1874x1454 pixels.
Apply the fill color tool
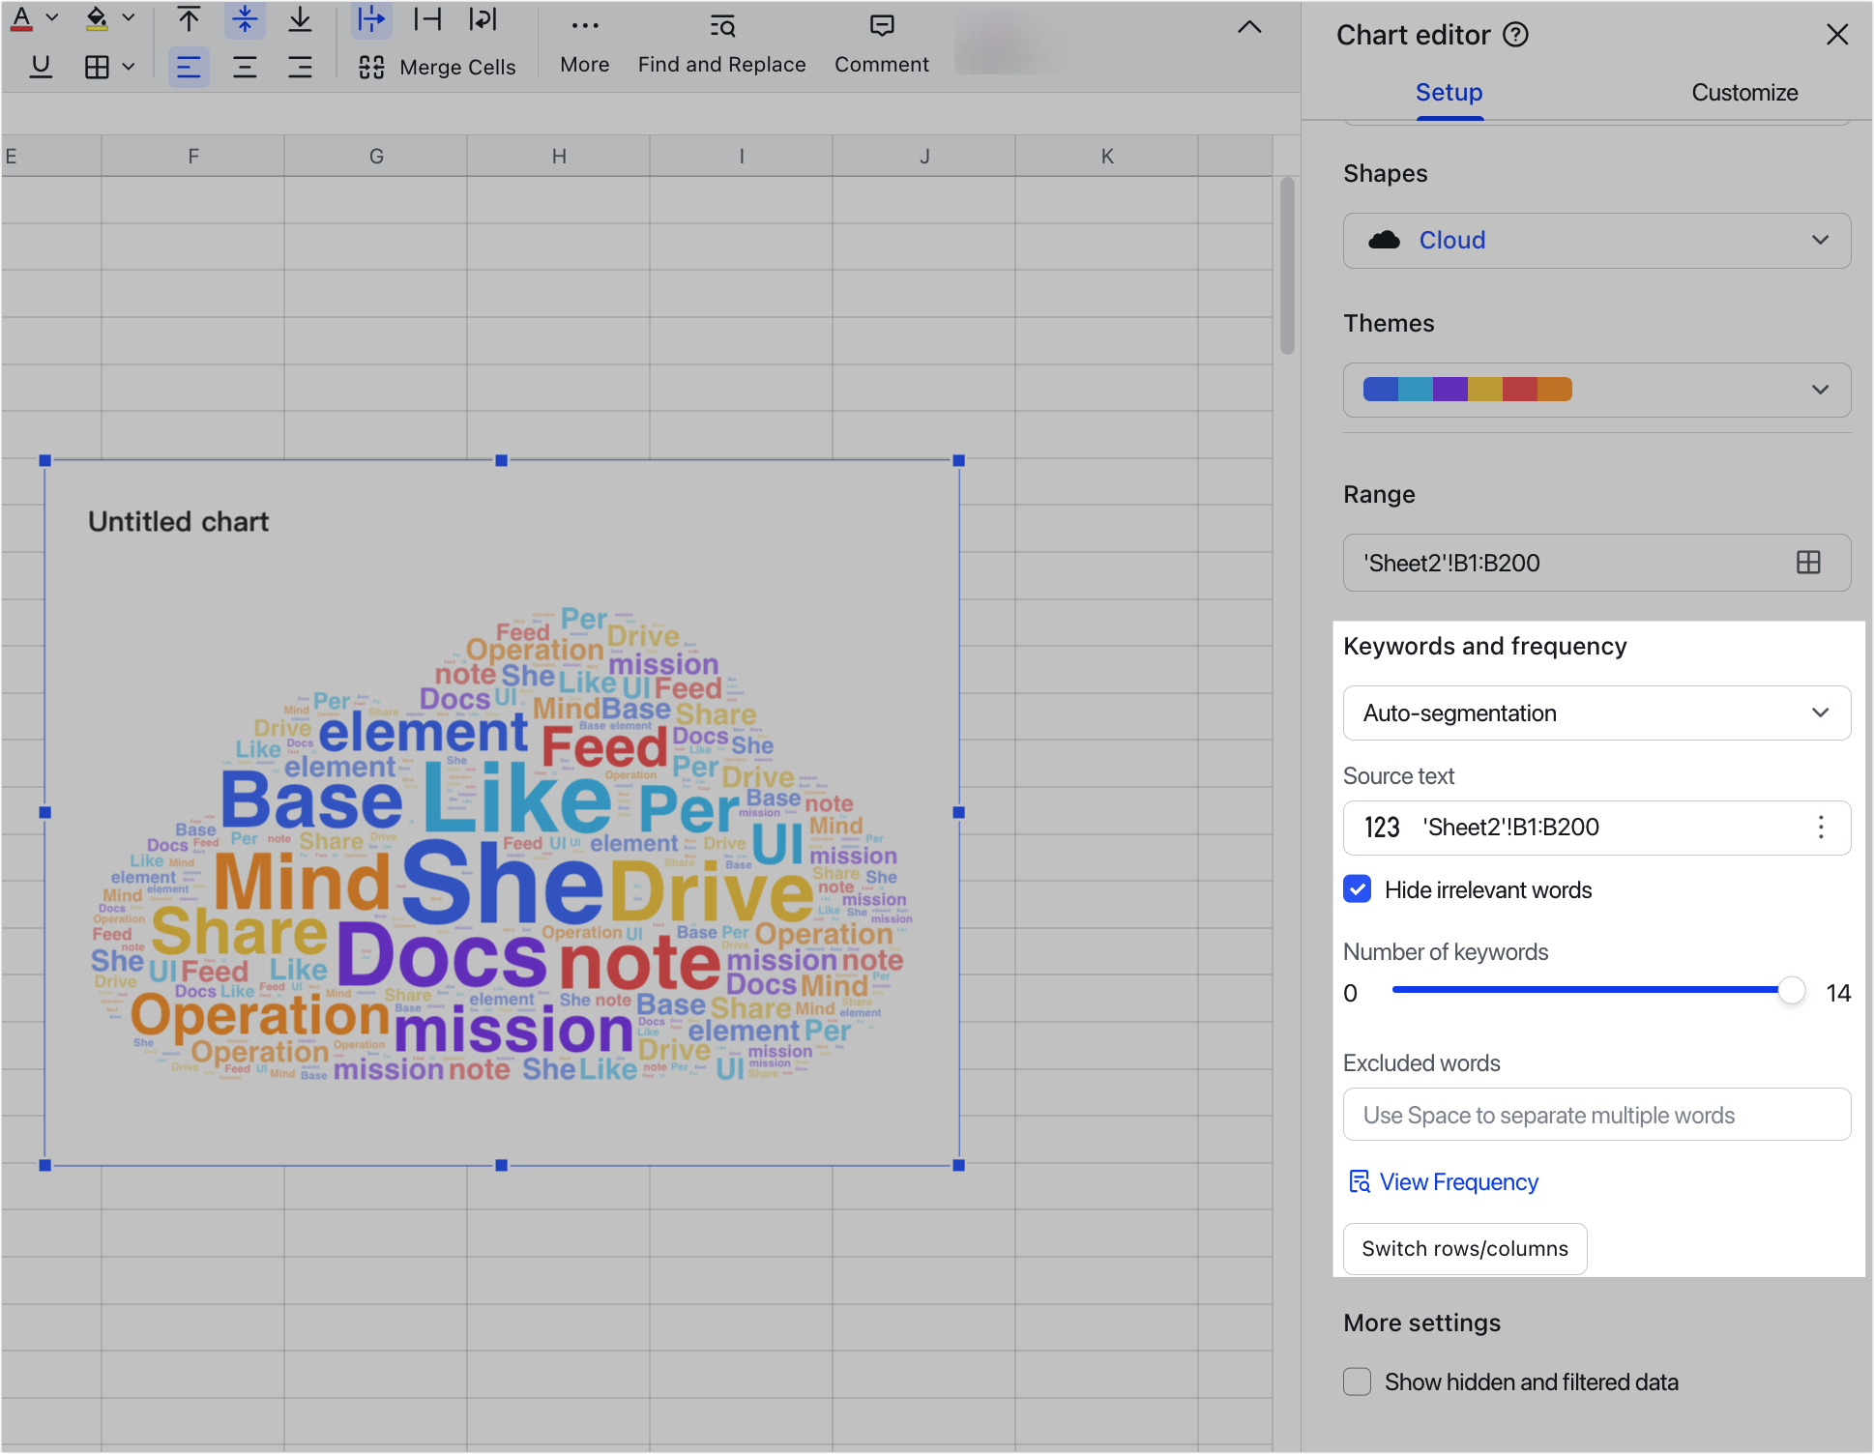(96, 17)
